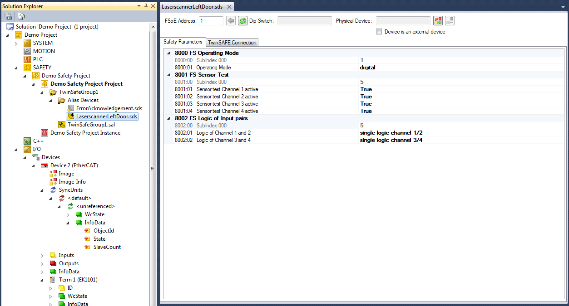Collapse the TwinSafeGroup1 folder
This screenshot has width=569, height=306.
(42, 92)
